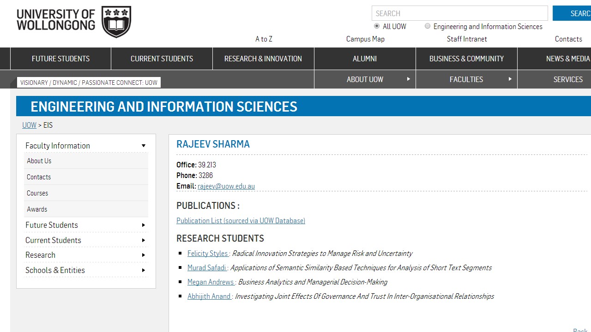Viewport: 591px width, 332px height.
Task: Open News & Media menu item
Action: (x=555, y=59)
